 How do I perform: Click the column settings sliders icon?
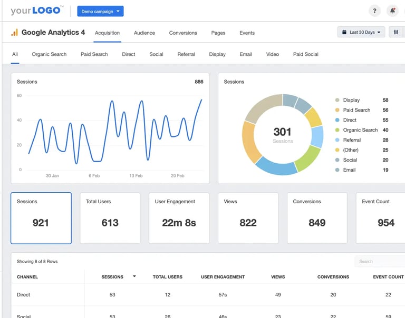point(396,32)
